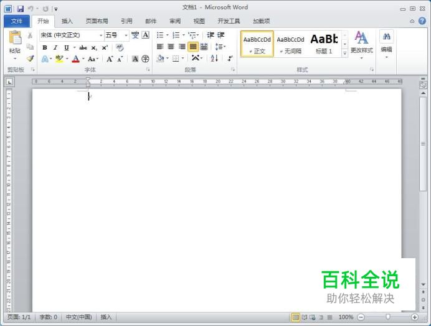Sort text with A-Z icon
431x326 pixels.
click(x=214, y=58)
